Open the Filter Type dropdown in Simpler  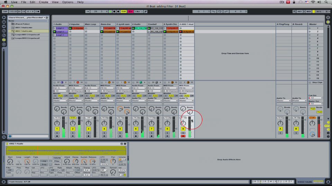[x=10, y=175]
